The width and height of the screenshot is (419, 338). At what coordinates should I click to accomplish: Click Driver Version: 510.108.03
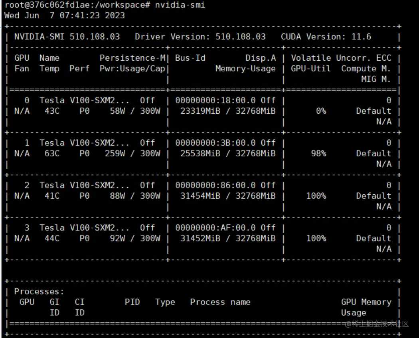(x=200, y=37)
